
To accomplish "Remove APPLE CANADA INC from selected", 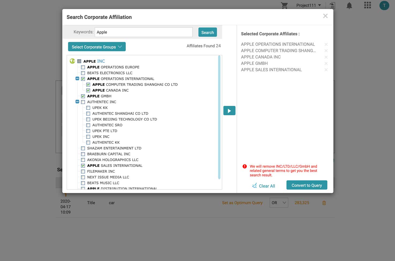I will pos(326,57).
